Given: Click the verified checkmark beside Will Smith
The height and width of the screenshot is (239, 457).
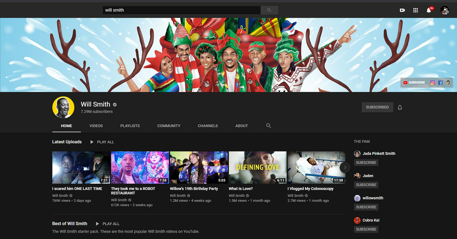Looking at the screenshot, I should [x=115, y=105].
